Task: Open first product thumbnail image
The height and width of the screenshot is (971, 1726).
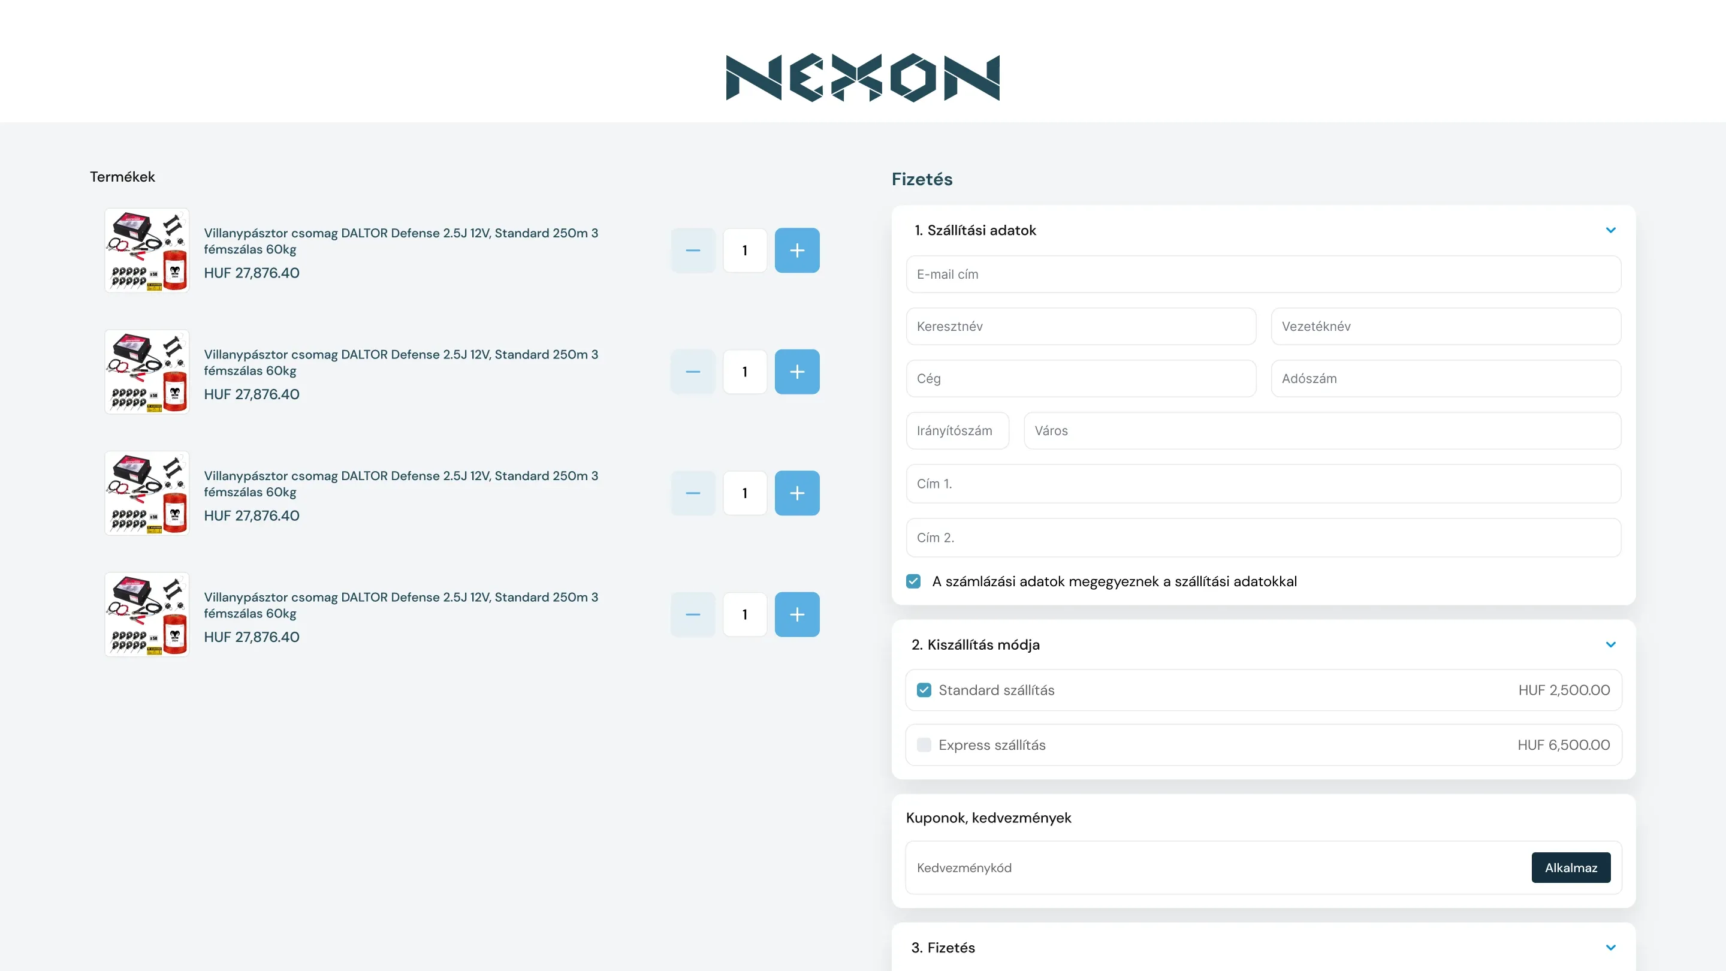Action: point(147,250)
